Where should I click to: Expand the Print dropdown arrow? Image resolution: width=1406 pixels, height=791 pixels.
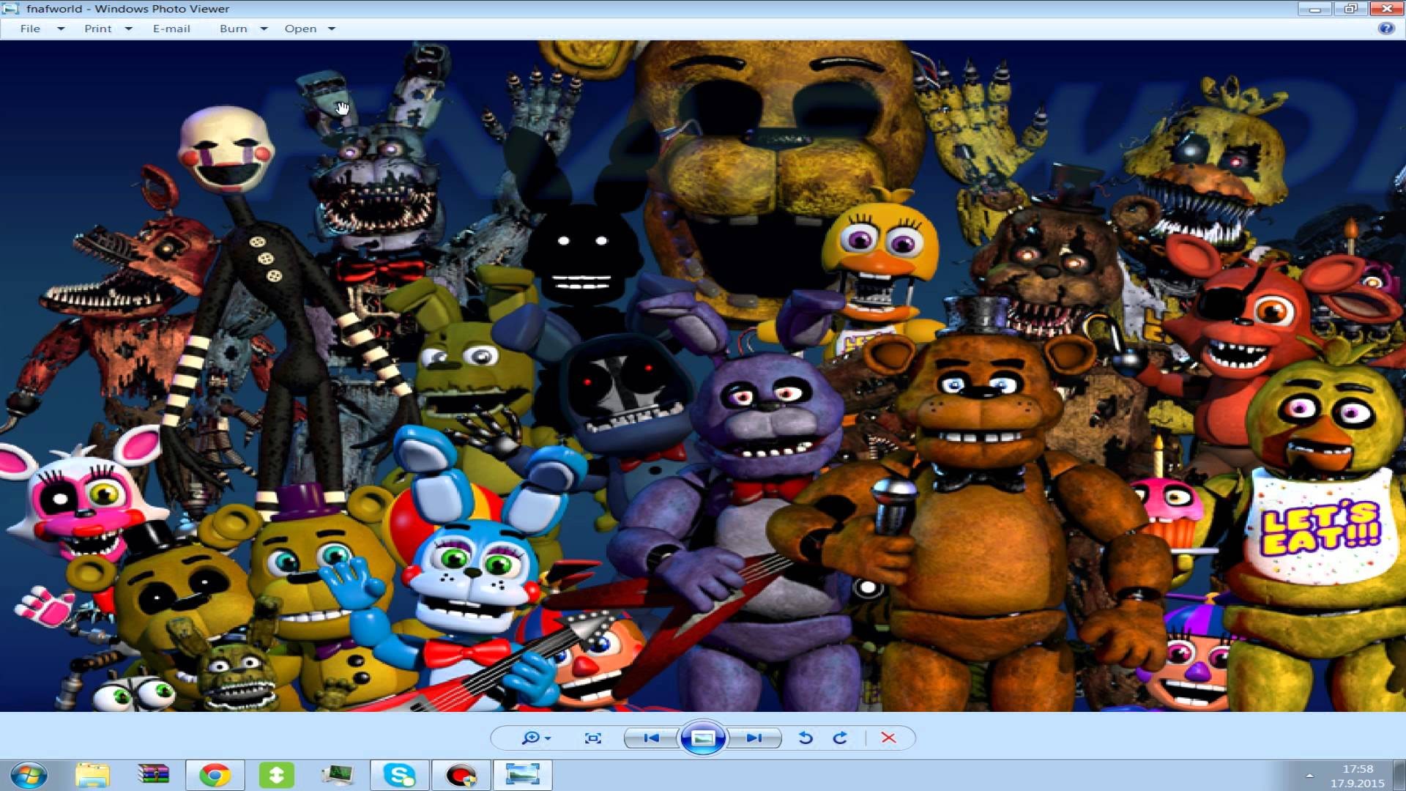click(x=129, y=29)
